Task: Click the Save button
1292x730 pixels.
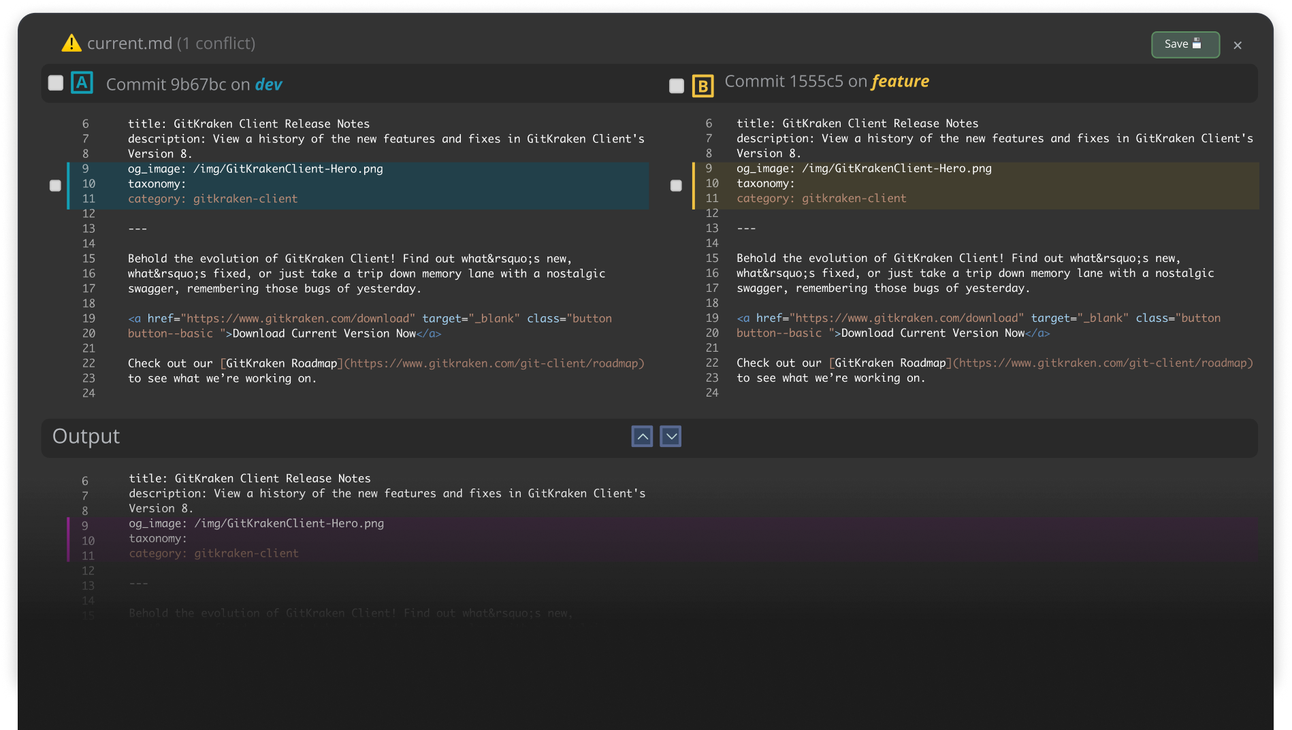Action: pyautogui.click(x=1185, y=44)
